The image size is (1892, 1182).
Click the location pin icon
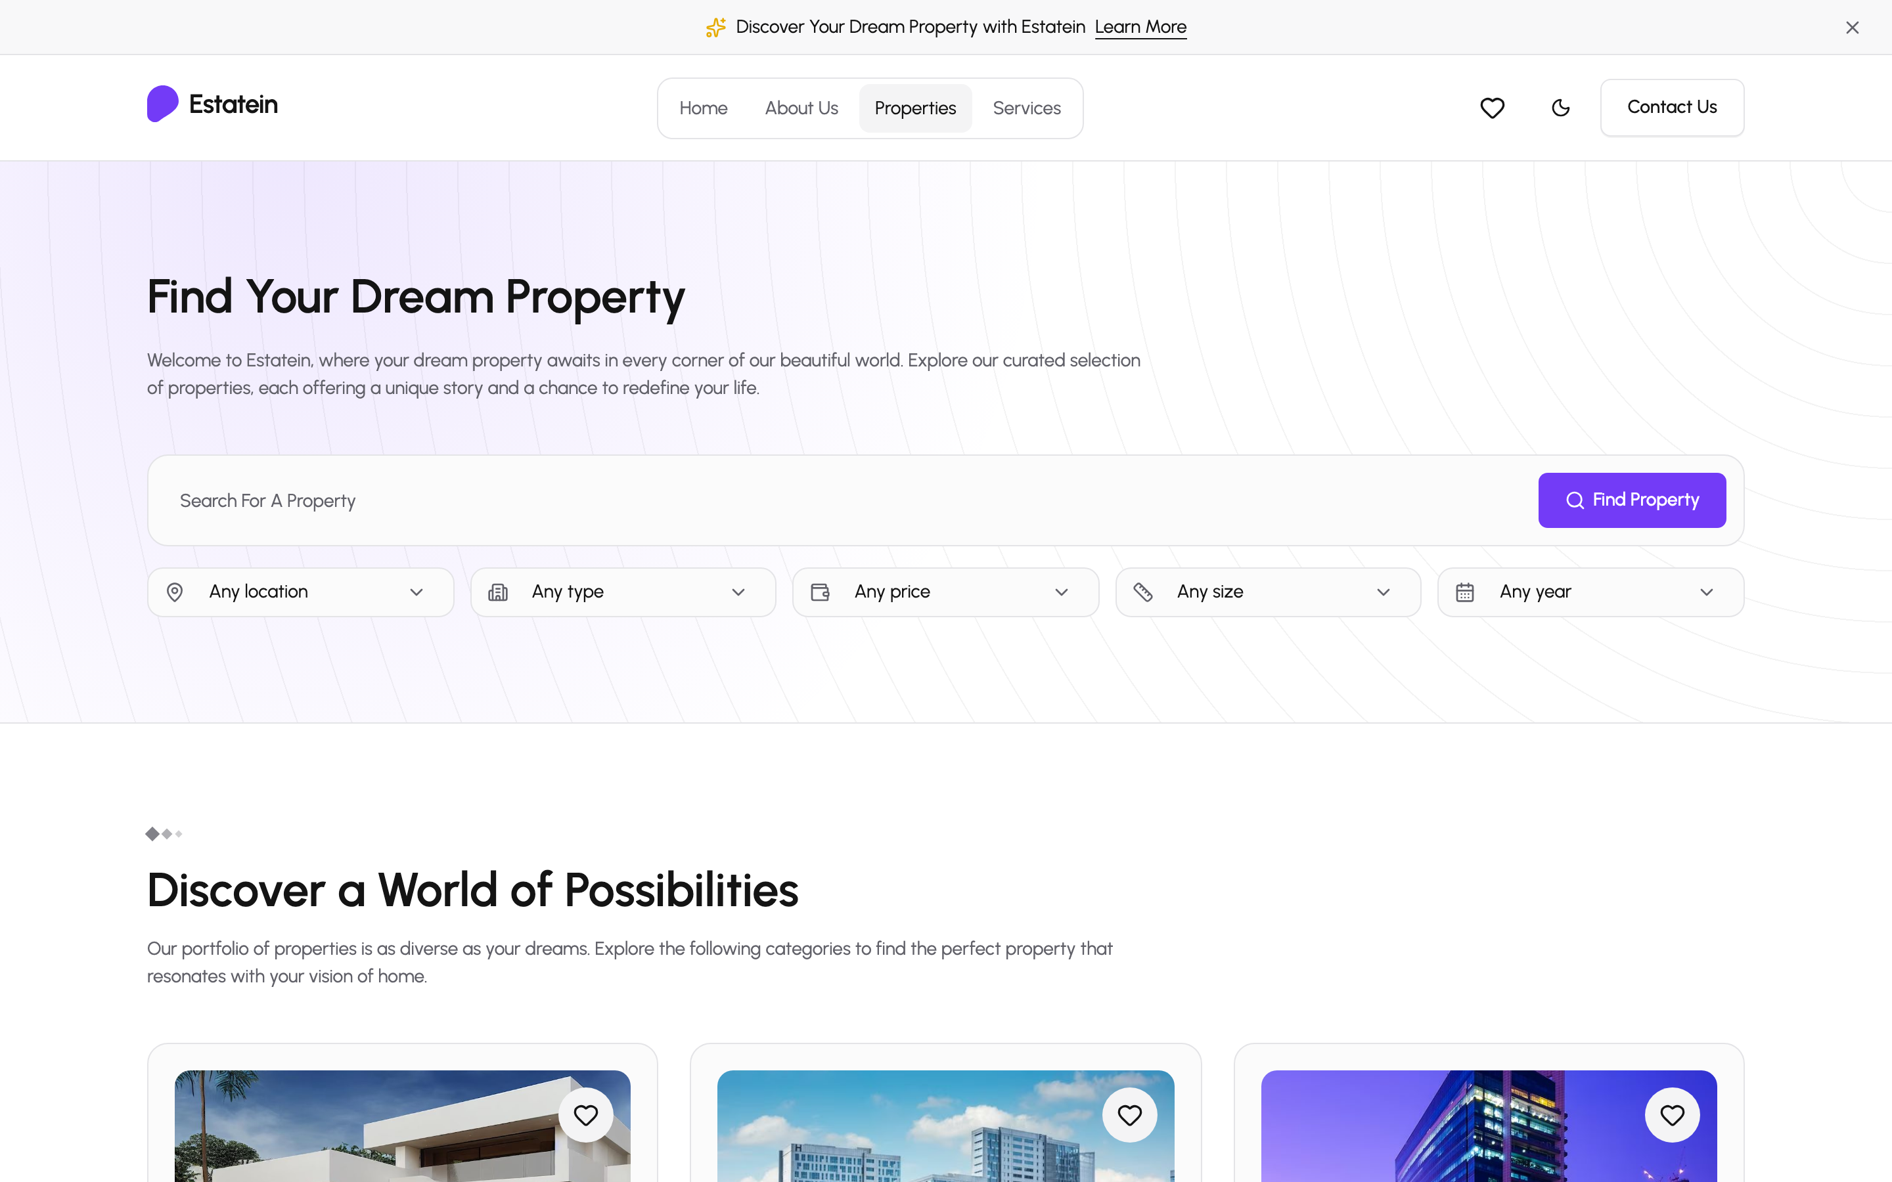coord(175,592)
